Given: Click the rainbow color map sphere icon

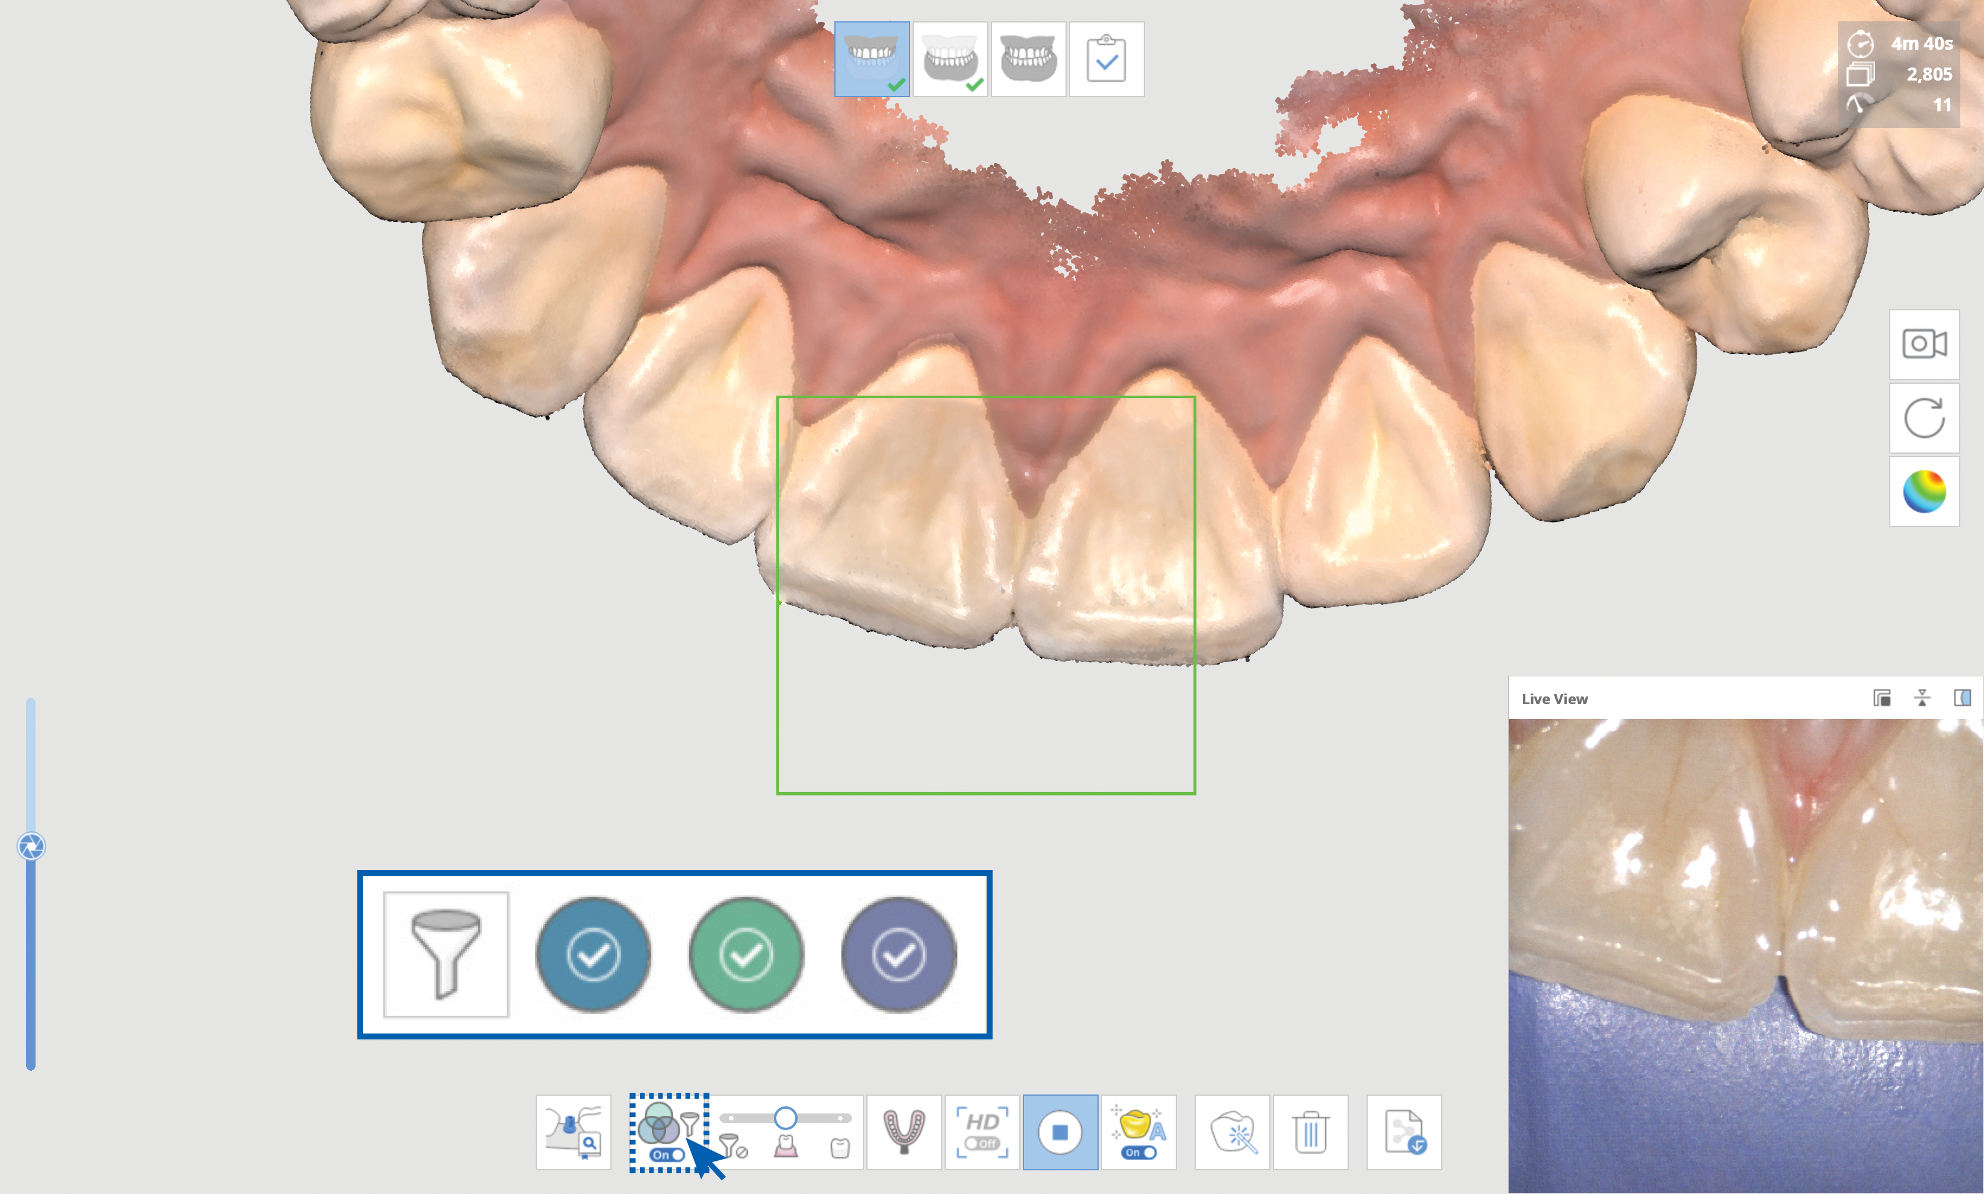Looking at the screenshot, I should click(x=1924, y=491).
